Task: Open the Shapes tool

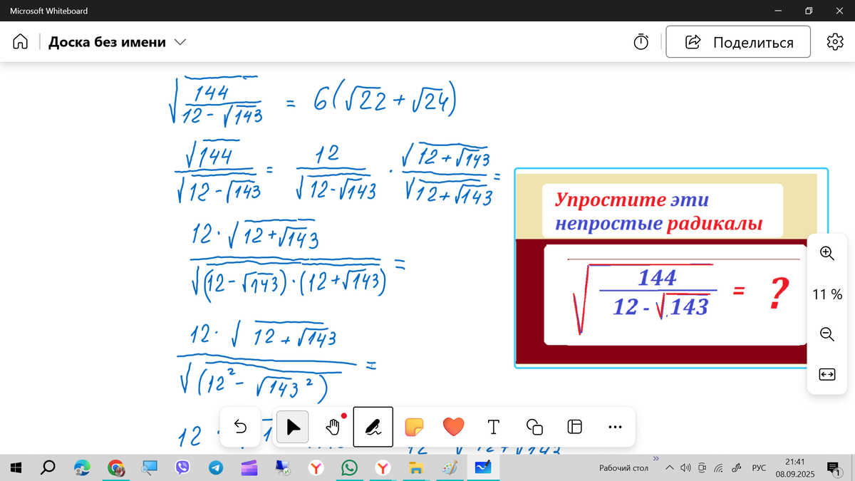Action: pos(534,426)
